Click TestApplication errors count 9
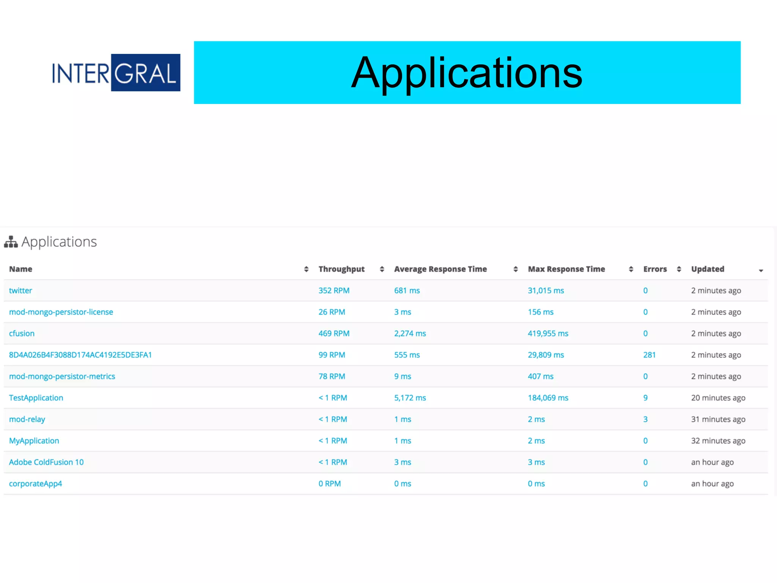Image resolution: width=777 pixels, height=583 pixels. 645,398
